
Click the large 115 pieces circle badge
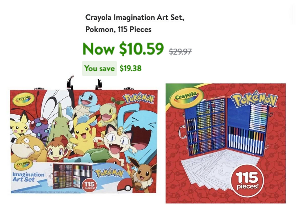coord(247,180)
